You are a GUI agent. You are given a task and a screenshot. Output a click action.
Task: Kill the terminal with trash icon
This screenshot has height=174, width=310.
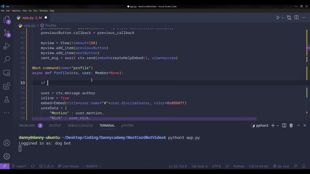(291, 126)
